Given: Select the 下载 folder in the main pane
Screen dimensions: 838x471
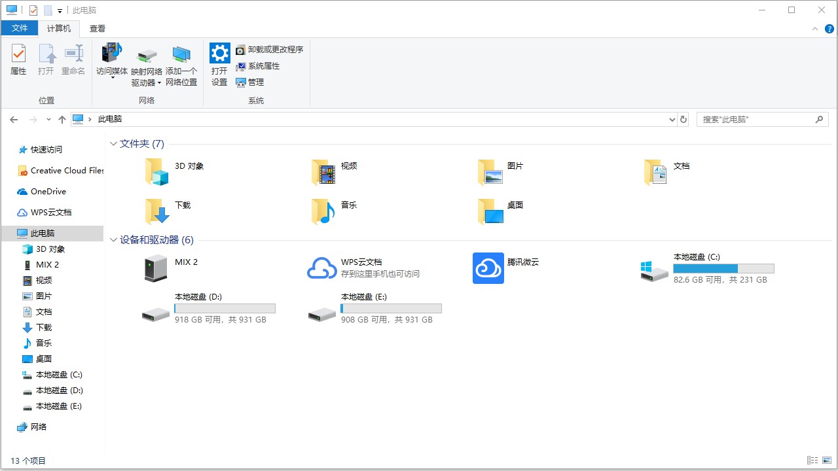Looking at the screenshot, I should point(168,211).
